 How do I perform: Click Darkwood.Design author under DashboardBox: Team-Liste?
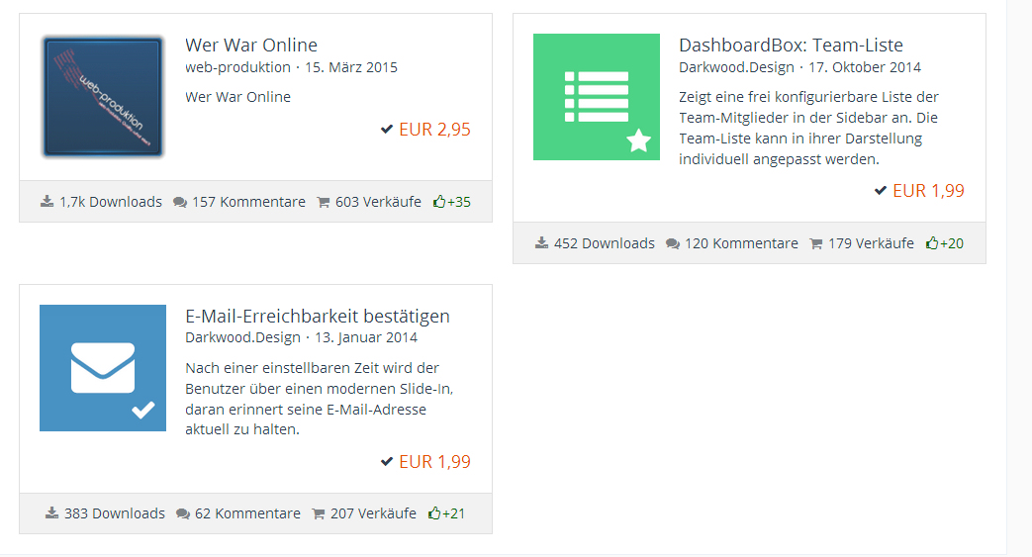coord(736,67)
